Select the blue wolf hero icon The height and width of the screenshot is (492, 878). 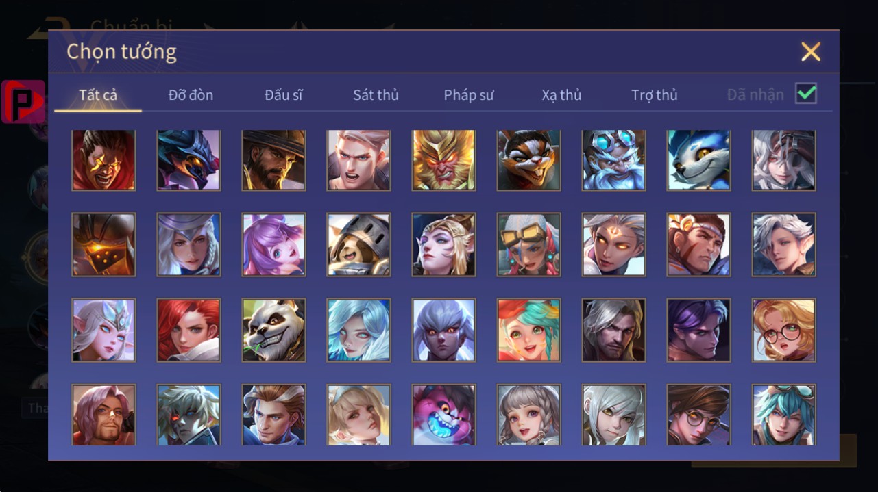coord(698,160)
